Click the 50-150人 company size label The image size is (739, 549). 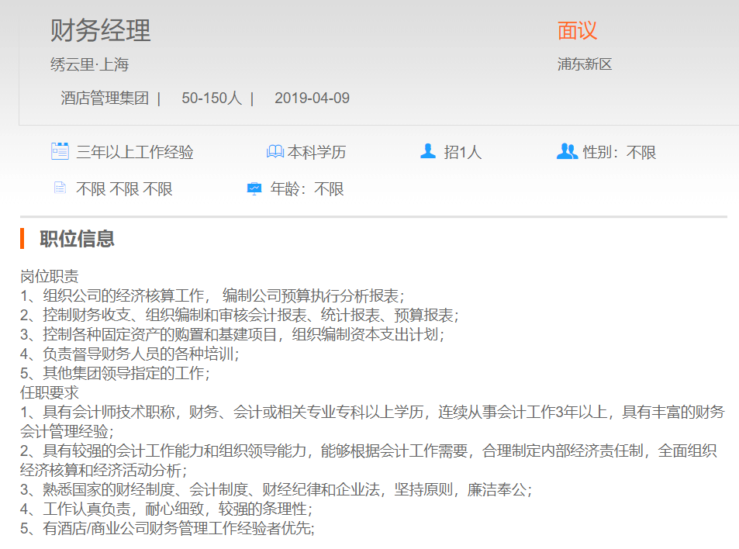point(212,98)
